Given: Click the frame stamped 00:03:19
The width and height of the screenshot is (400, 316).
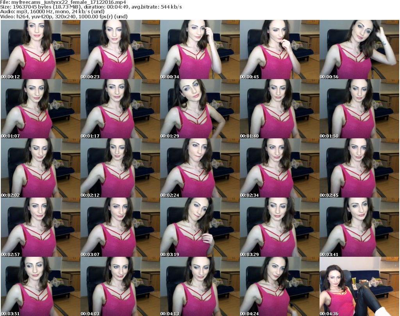Looking at the screenshot, I should 200,227.
